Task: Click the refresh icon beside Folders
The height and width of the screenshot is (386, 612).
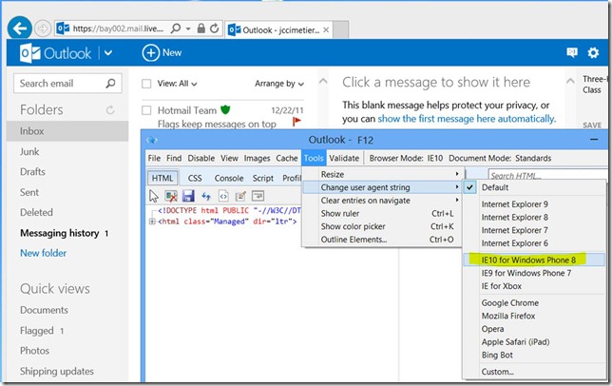Action: [x=110, y=110]
